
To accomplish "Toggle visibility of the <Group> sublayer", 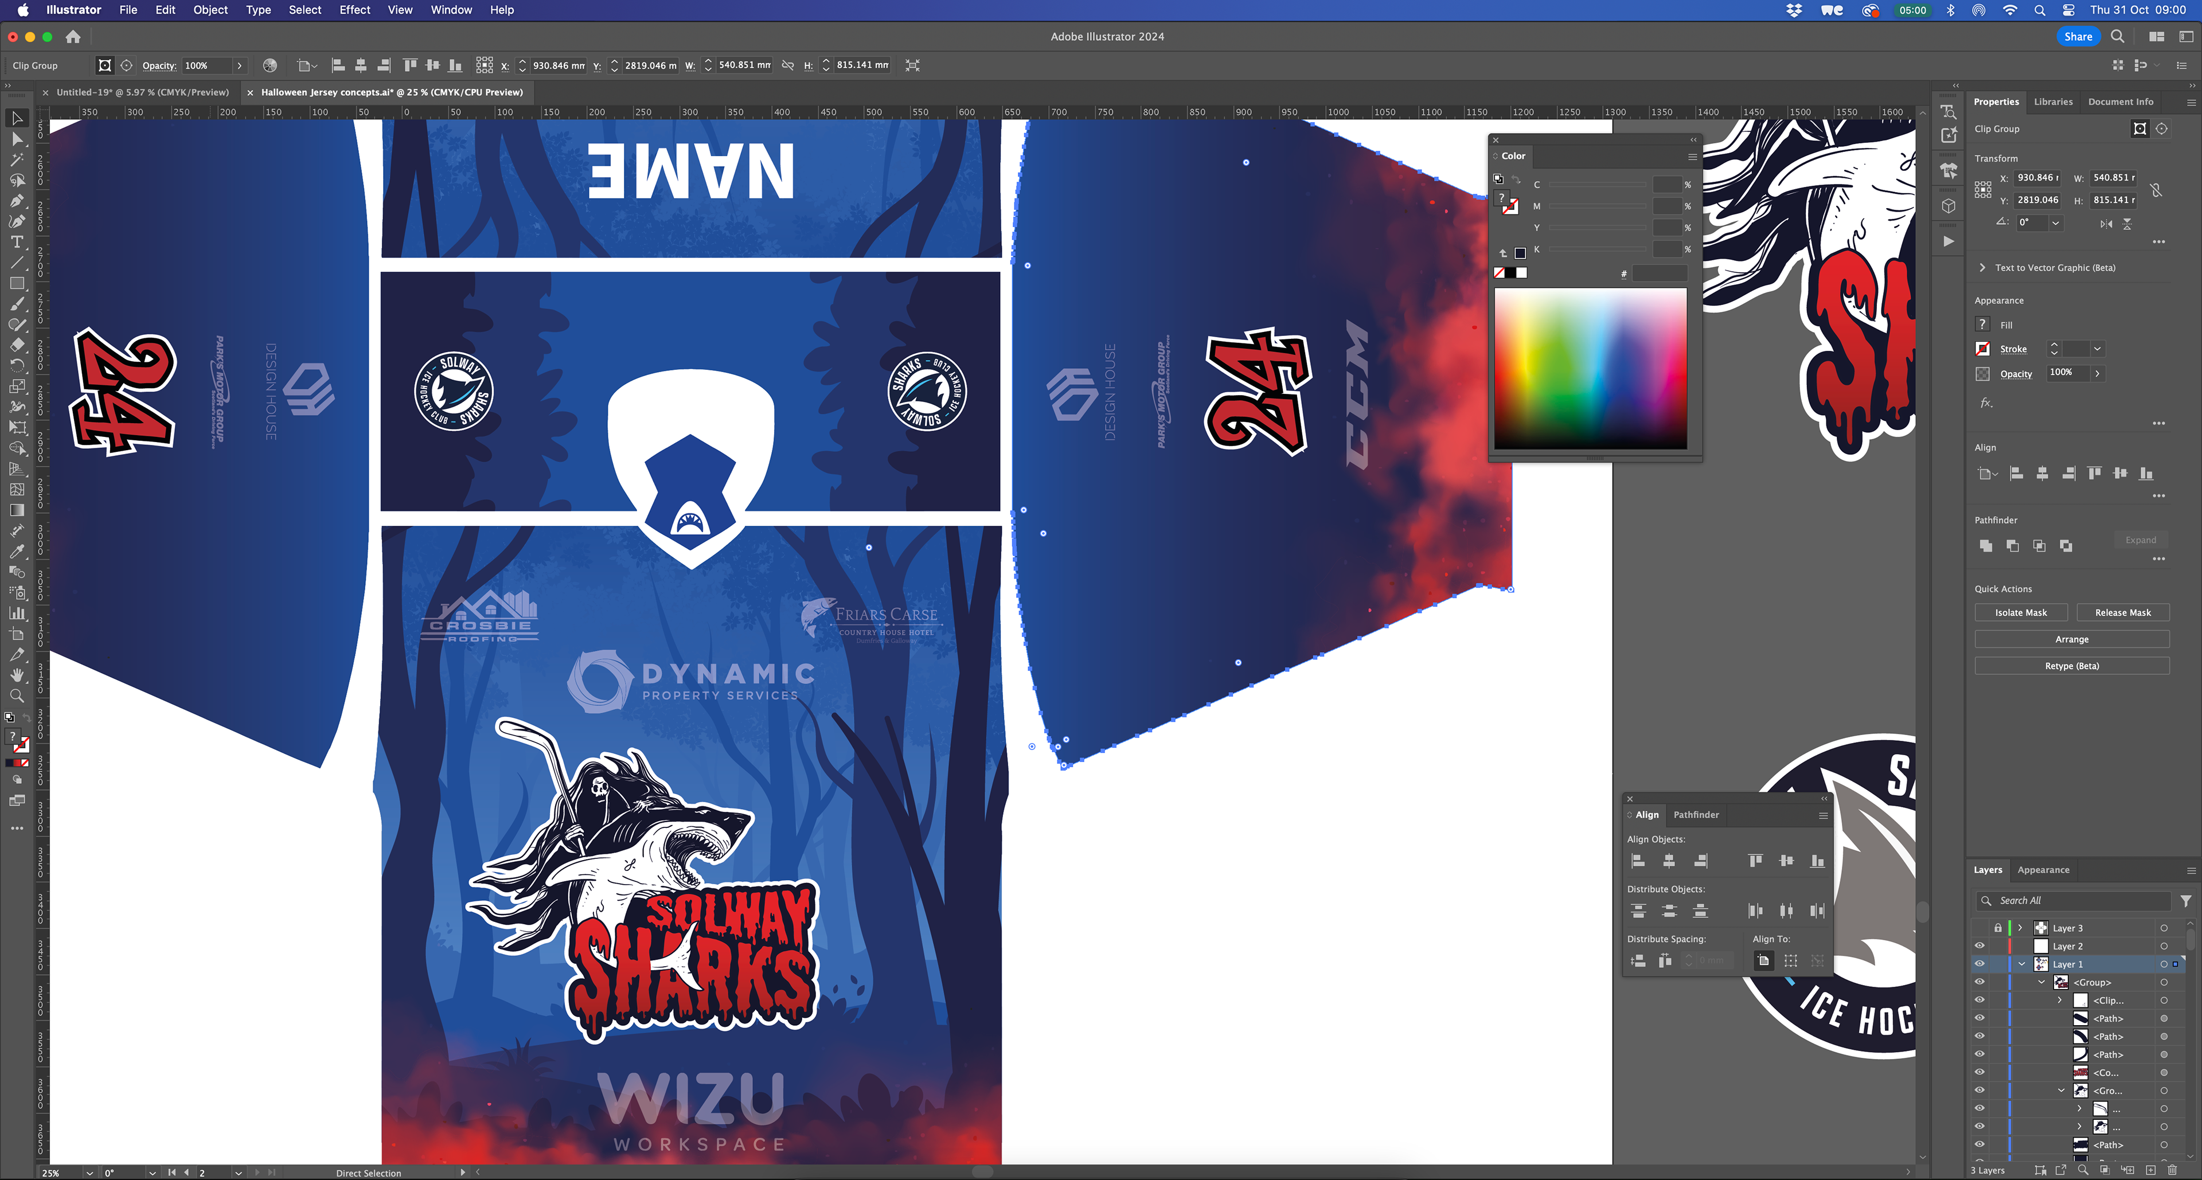I will (x=1979, y=982).
